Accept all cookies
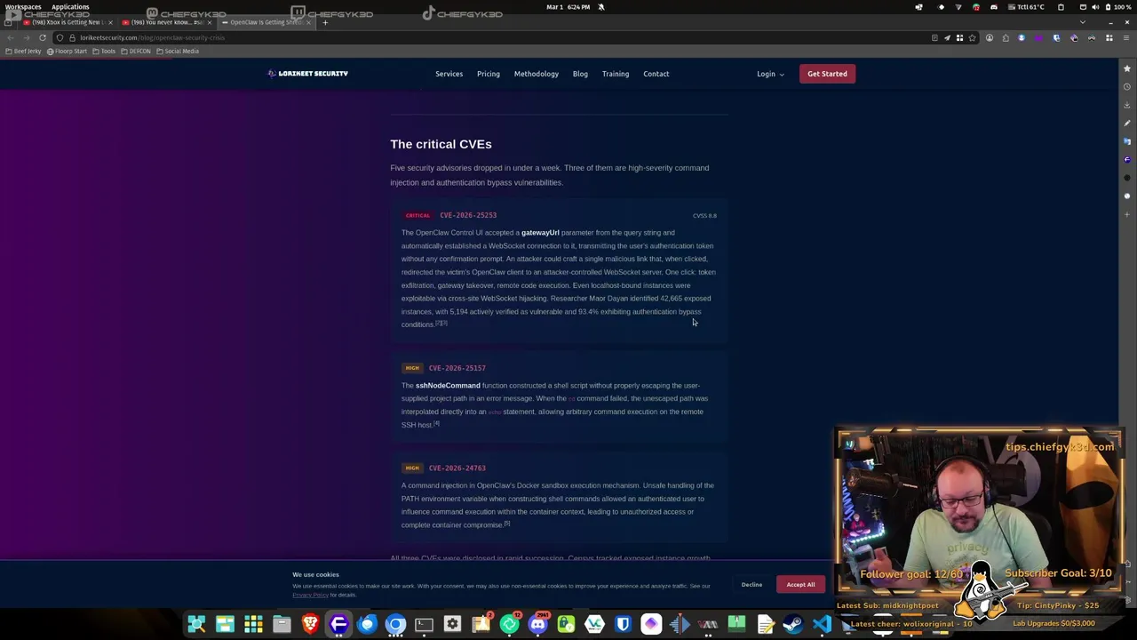The height and width of the screenshot is (640, 1137). click(x=800, y=584)
